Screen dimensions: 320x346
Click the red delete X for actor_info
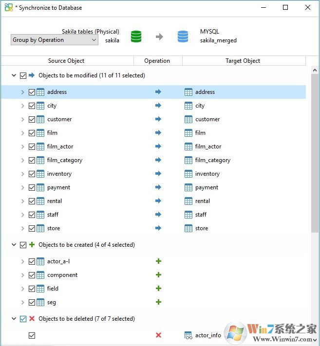tap(158, 335)
